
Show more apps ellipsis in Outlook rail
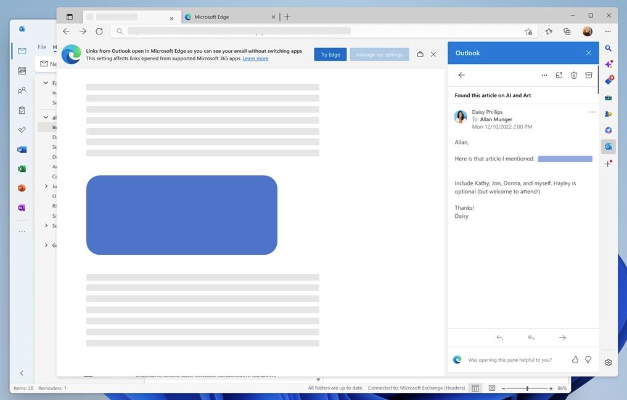coord(22,231)
